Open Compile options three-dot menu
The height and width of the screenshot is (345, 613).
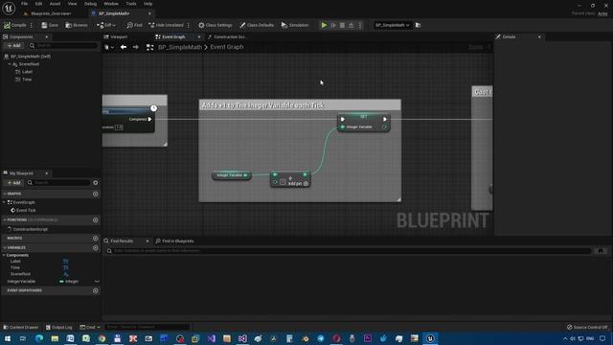32,25
